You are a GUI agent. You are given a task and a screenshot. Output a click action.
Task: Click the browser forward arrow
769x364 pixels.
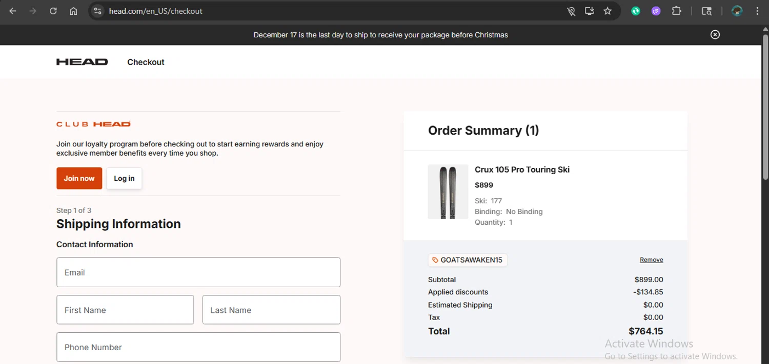click(33, 11)
